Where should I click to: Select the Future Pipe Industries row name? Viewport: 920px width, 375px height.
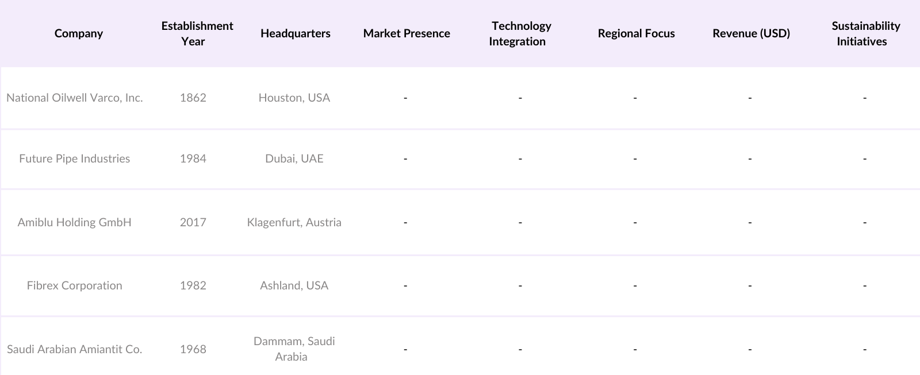coord(75,158)
